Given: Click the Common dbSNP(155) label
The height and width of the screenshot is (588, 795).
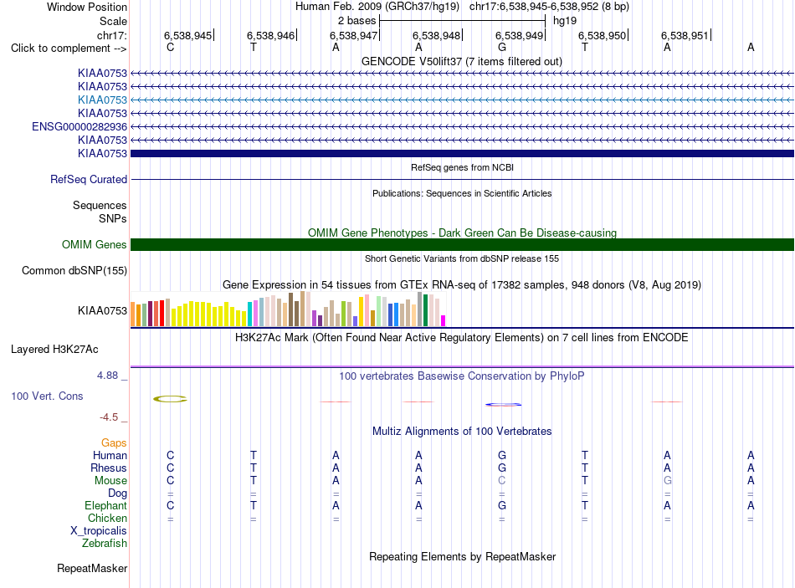Looking at the screenshot, I should point(74,271).
